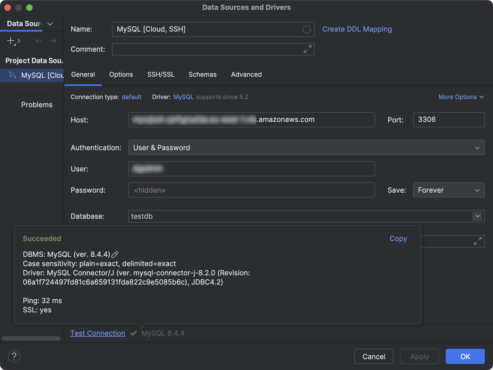Click the circle indicator inside the Name field

click(306, 29)
